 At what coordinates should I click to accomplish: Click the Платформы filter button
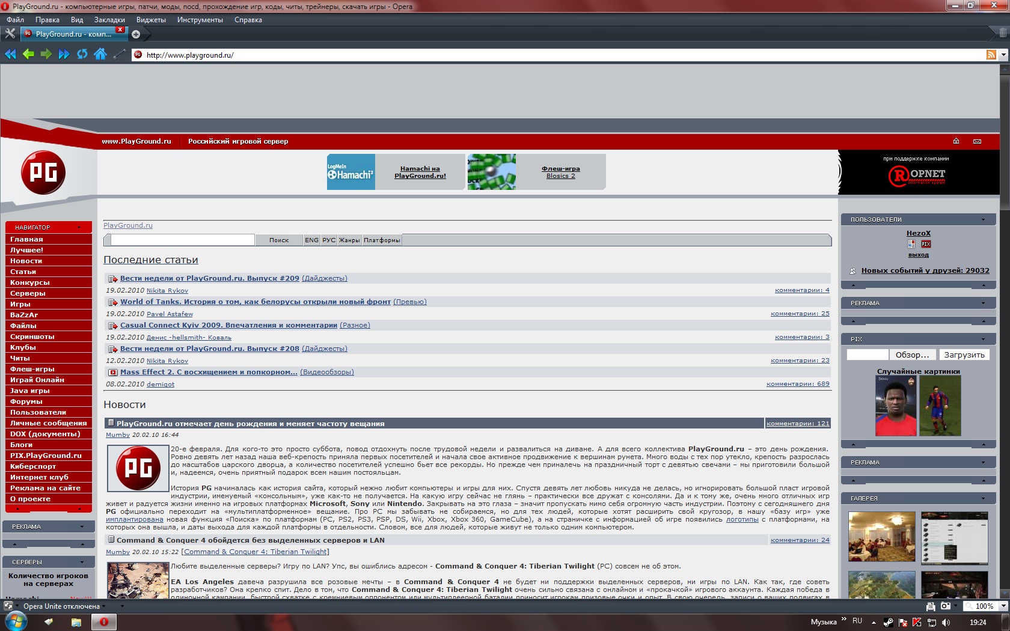pos(382,240)
